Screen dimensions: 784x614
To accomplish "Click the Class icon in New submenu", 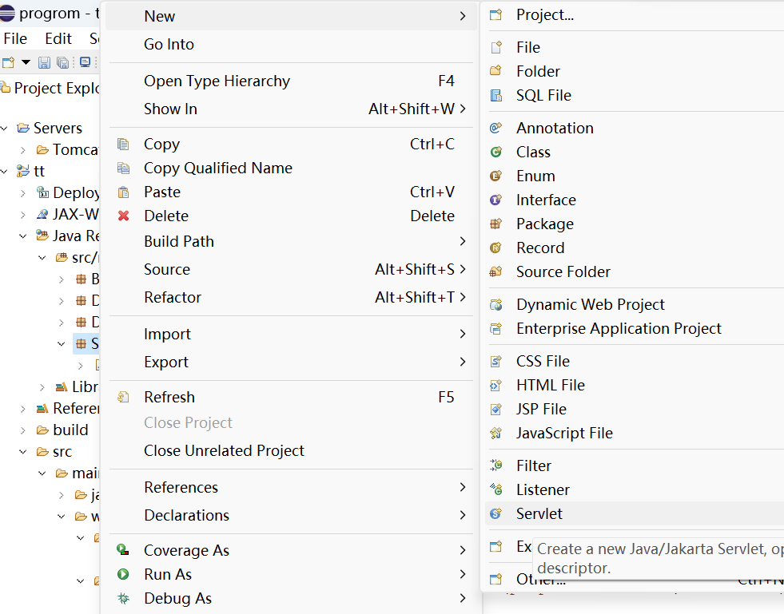I will [x=496, y=152].
